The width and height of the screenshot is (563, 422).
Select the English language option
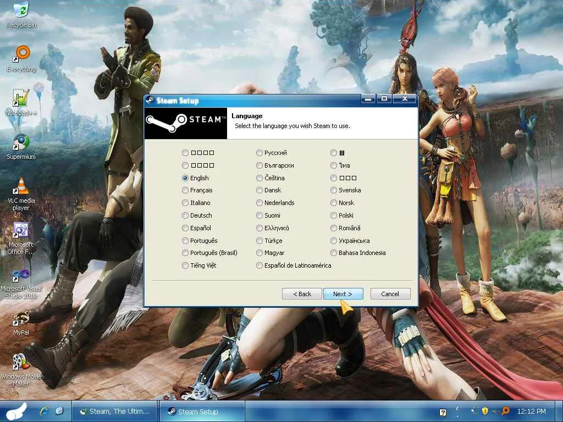click(x=195, y=178)
